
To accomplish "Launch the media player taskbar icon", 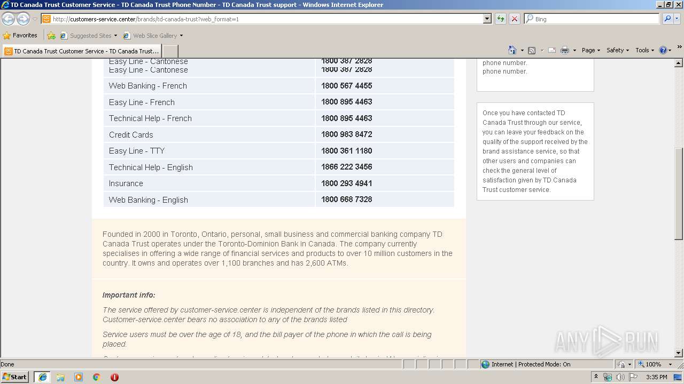I will (79, 377).
